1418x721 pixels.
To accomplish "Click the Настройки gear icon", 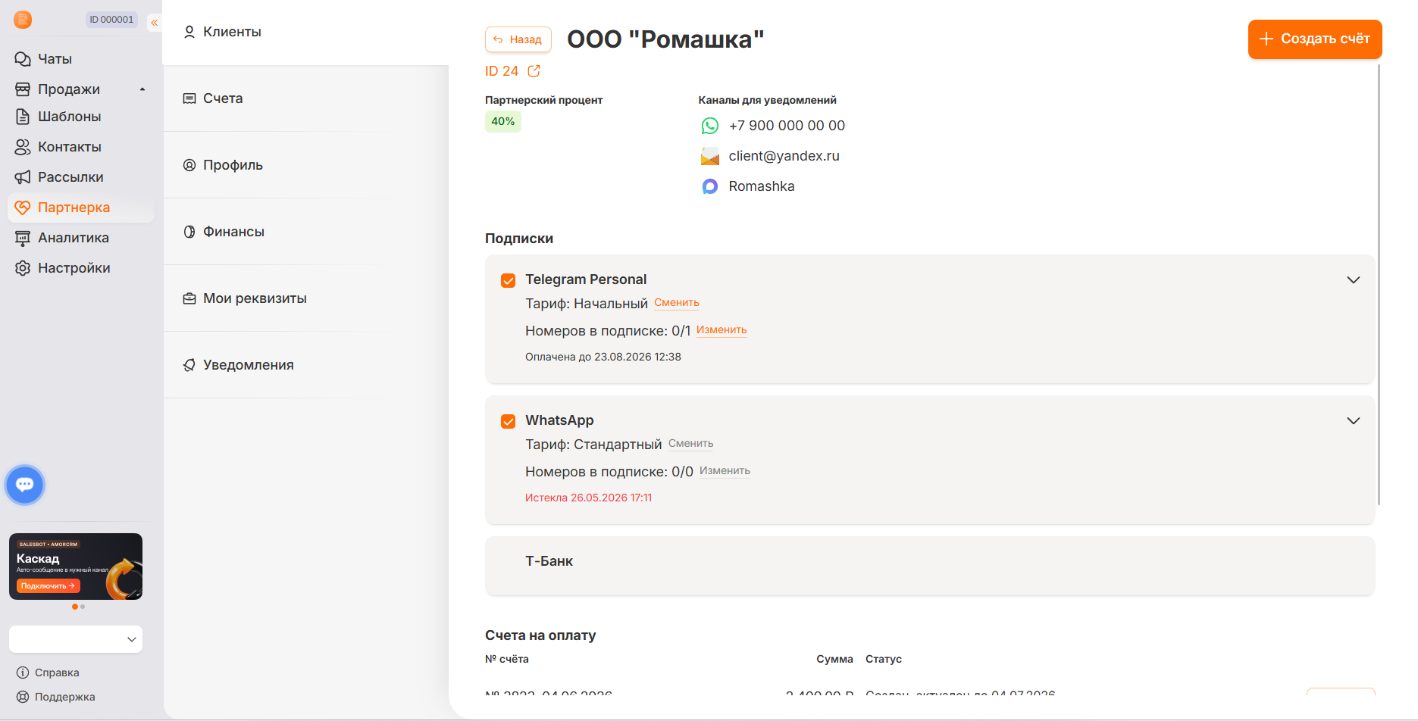I will 23,268.
